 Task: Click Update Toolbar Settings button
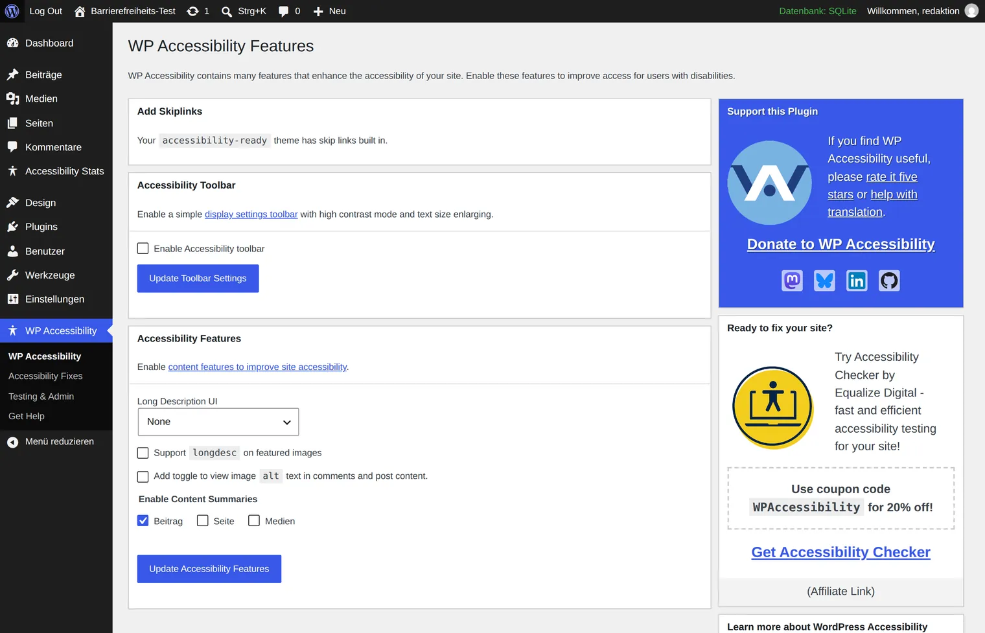point(198,279)
